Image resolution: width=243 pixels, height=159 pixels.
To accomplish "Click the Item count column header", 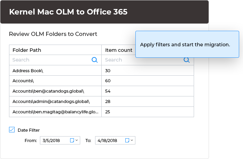I will 119,50.
